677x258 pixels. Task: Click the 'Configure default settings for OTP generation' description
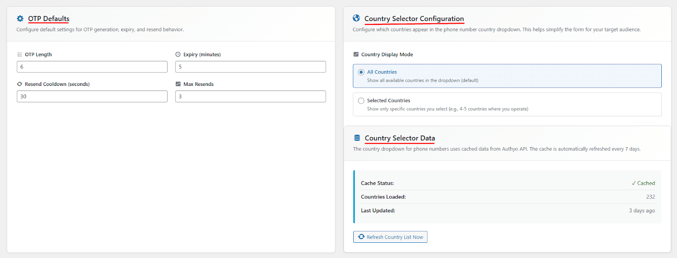pos(100,30)
